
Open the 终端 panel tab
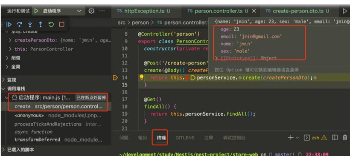(x=161, y=138)
